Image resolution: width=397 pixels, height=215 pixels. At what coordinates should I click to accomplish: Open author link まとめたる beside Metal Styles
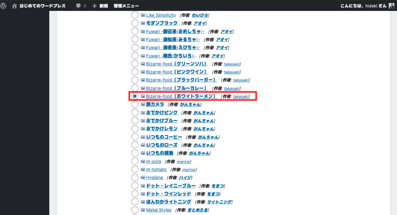197,210
